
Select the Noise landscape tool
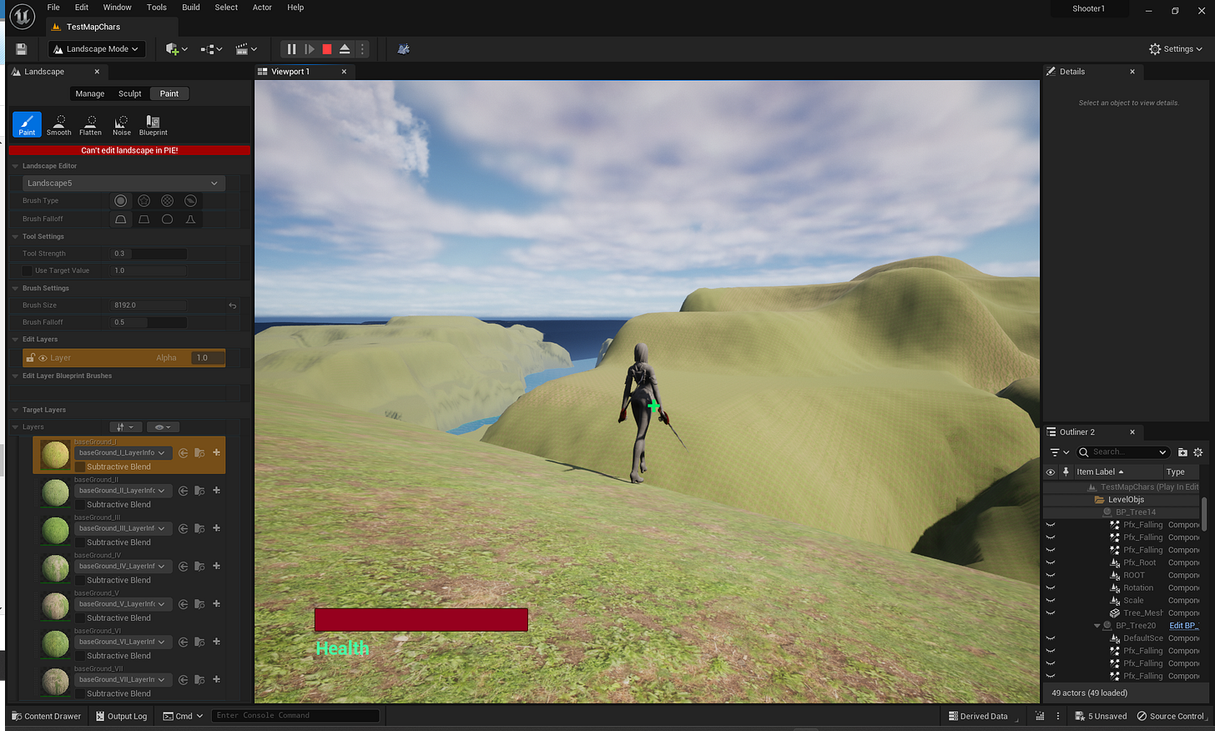[121, 125]
